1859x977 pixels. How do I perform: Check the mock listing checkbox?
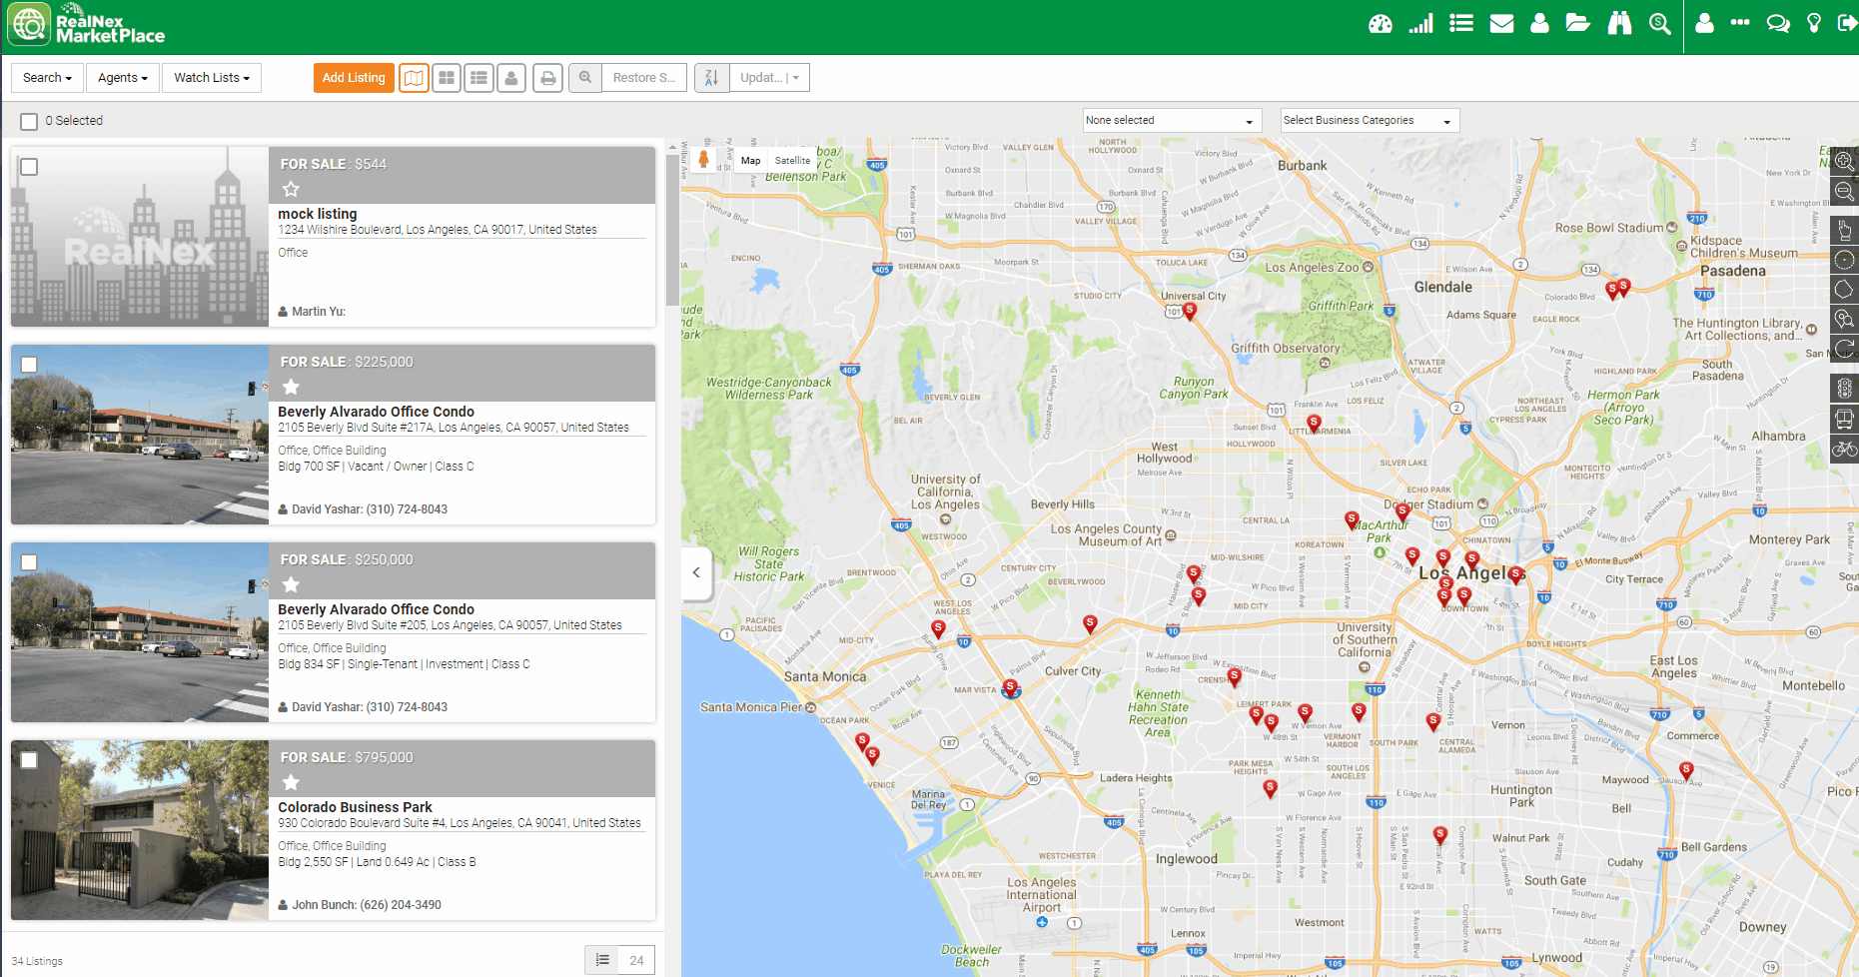tap(30, 167)
